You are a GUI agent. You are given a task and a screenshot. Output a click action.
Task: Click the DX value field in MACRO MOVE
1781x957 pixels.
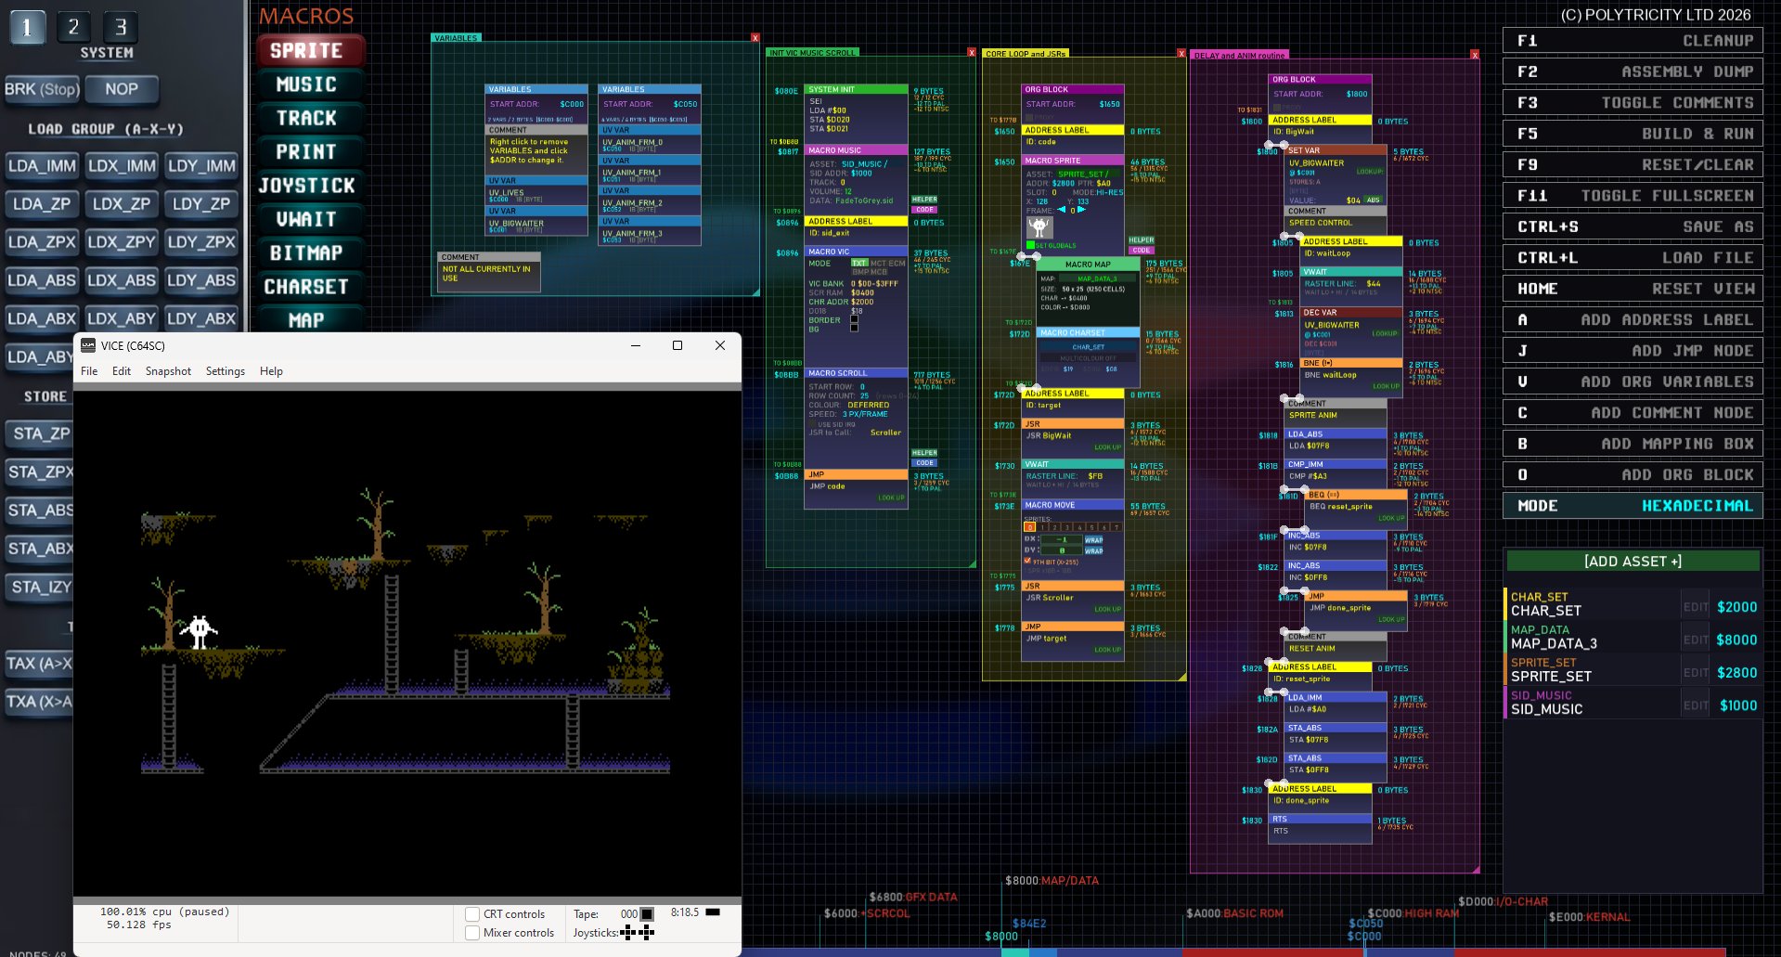click(1062, 539)
